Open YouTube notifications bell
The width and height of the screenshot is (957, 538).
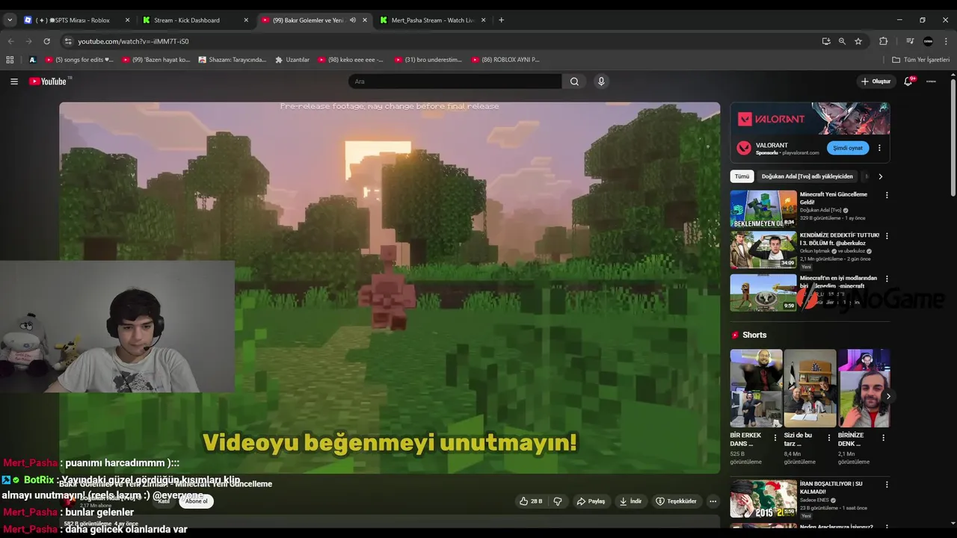pyautogui.click(x=908, y=81)
